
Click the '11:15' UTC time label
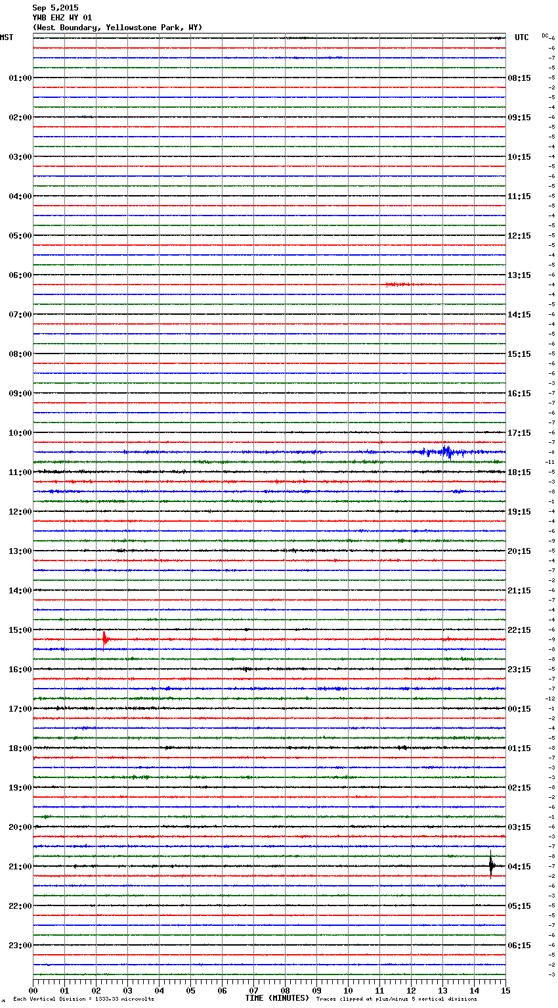point(519,196)
